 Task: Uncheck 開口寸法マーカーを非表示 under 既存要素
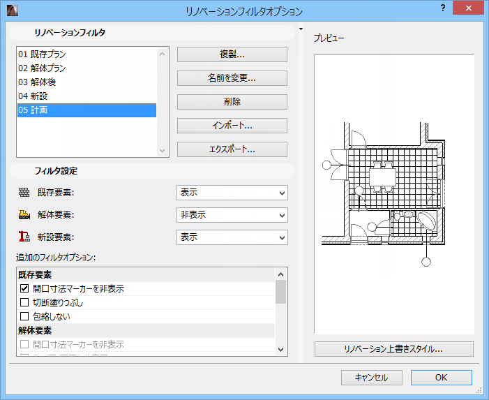point(24,288)
